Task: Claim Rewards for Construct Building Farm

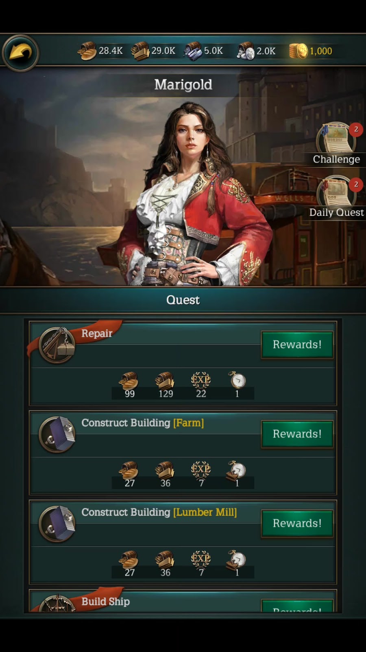Action: pyautogui.click(x=297, y=434)
